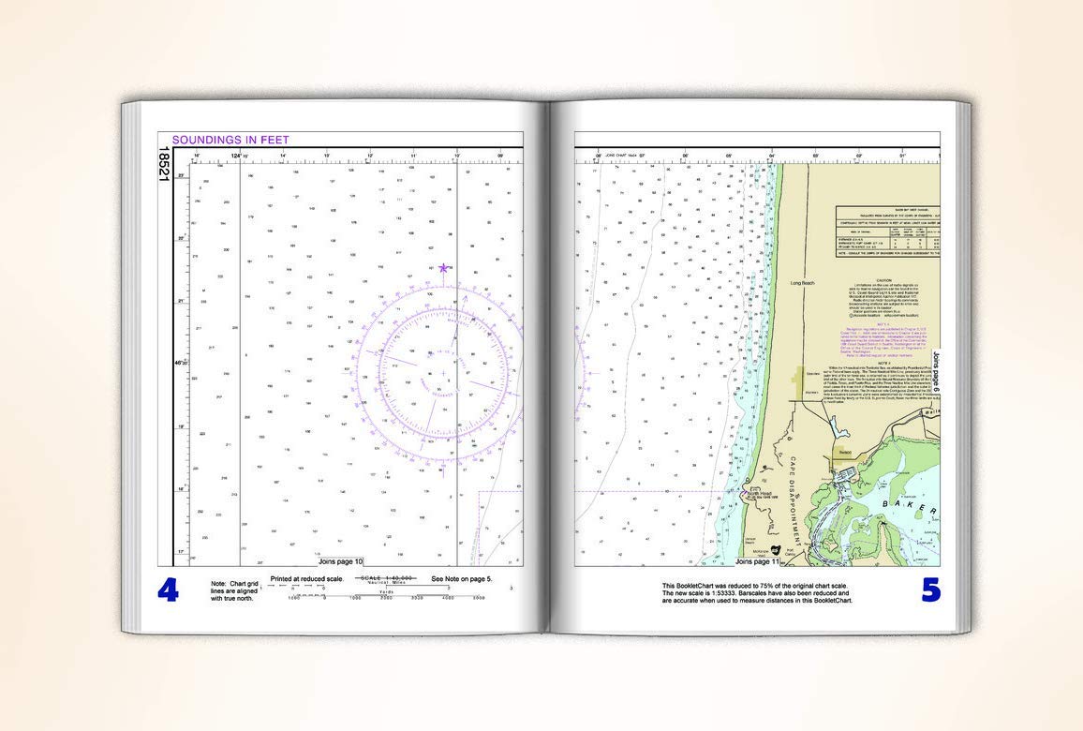Image resolution: width=1083 pixels, height=731 pixels.
Task: Click the "Joins page 6" label
Action: point(936,373)
